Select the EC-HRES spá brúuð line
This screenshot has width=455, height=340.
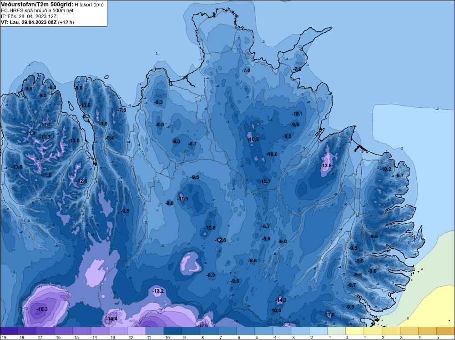(x=37, y=10)
